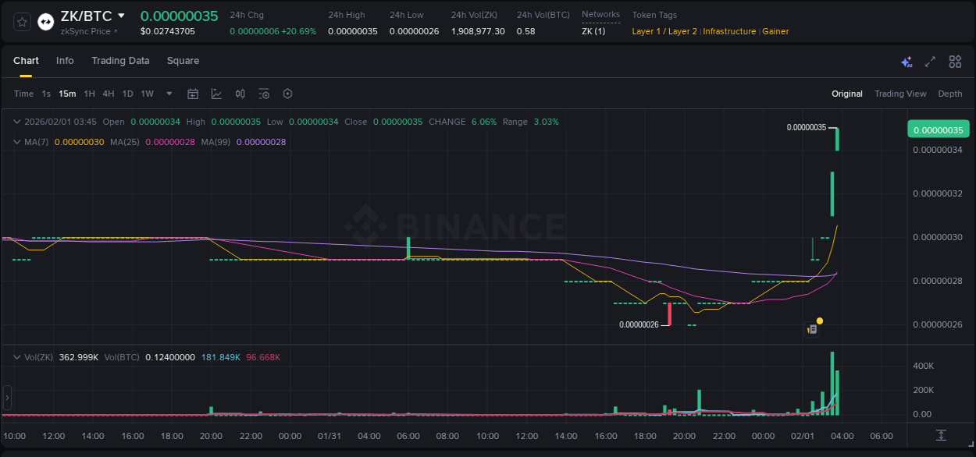Open the Original/TradingView candlestick comparison icon

240,94
